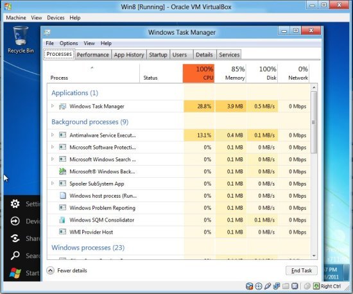Click the Search magnifier charm icon

15,255
